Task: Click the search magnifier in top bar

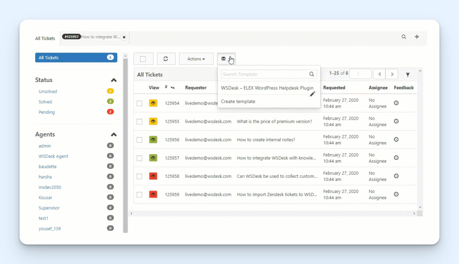Action: [404, 37]
